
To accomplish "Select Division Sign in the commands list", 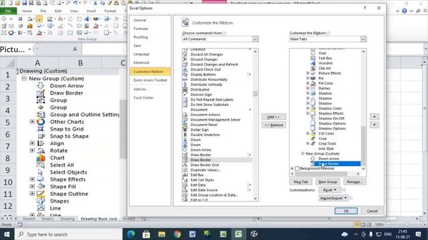I will click(x=201, y=95).
